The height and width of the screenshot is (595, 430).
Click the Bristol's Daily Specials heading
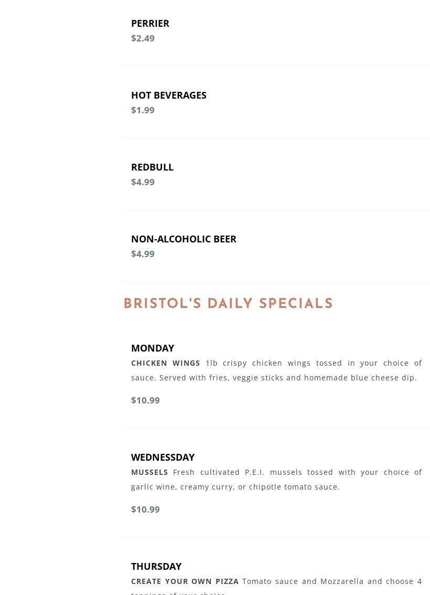(x=228, y=304)
